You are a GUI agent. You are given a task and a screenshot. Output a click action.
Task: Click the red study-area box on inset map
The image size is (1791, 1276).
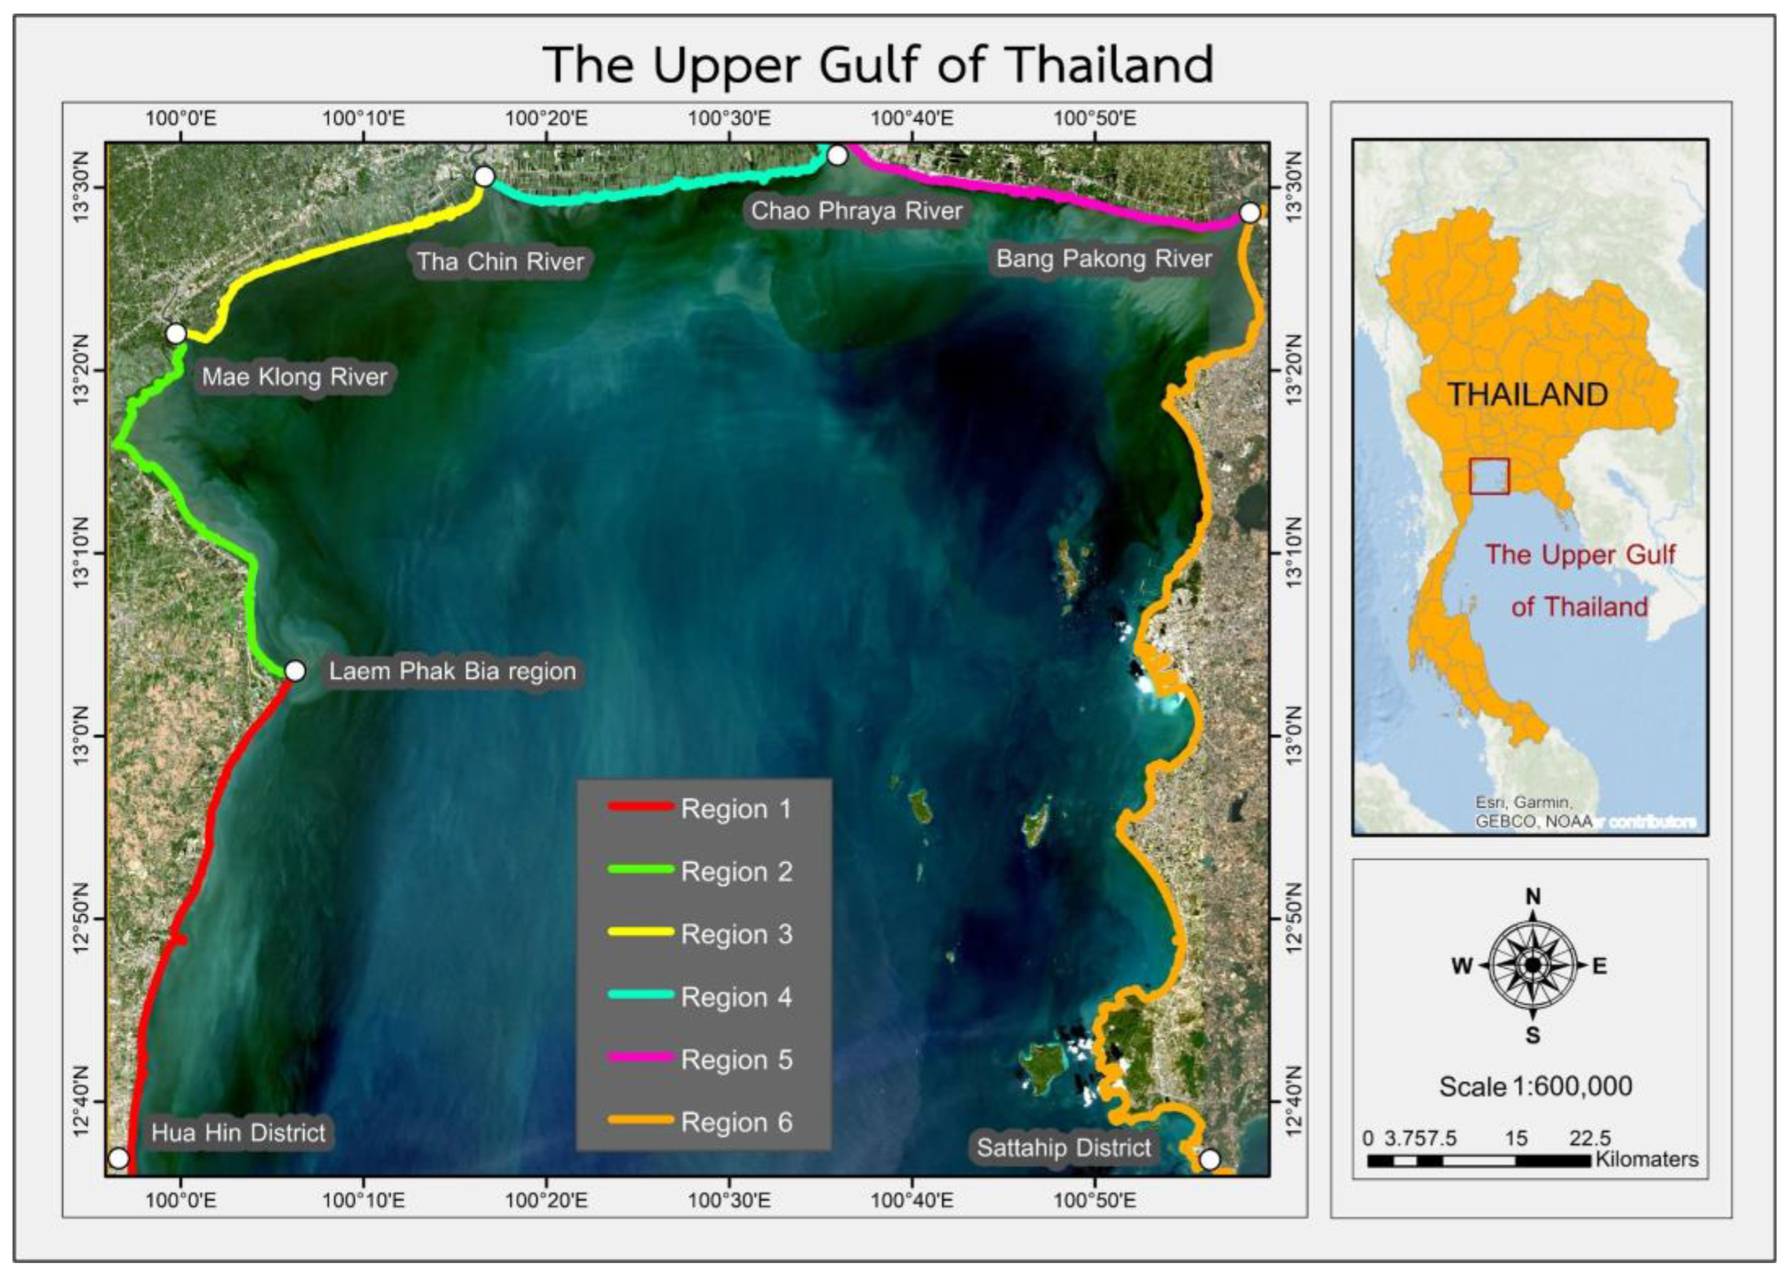tap(1489, 476)
